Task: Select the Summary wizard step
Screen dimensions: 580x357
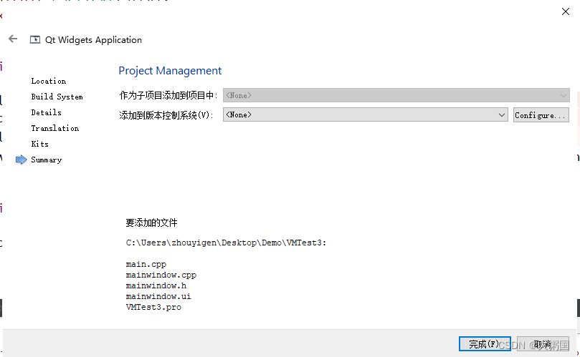Action: click(x=46, y=160)
